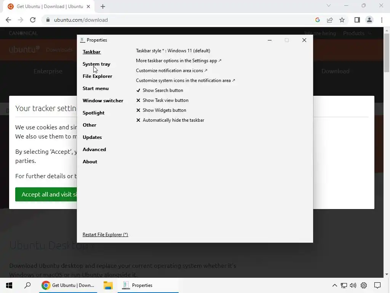Go to the Advanced section

point(94,150)
